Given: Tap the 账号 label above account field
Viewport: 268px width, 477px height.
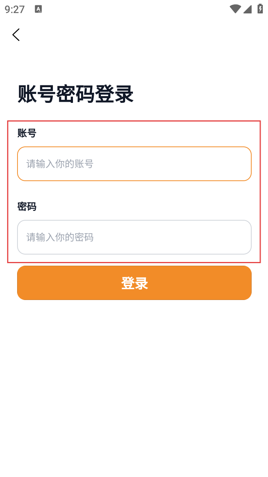Looking at the screenshot, I should (27, 133).
